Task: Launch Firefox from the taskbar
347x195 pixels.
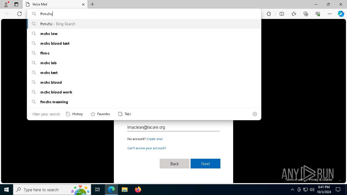Action: point(138,190)
